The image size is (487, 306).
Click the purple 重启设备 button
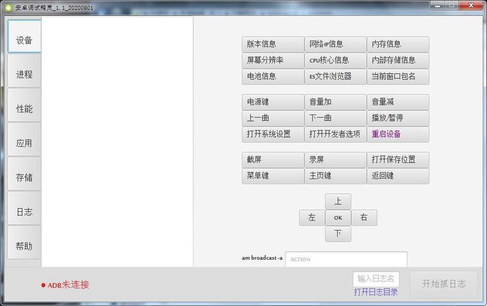click(398, 134)
